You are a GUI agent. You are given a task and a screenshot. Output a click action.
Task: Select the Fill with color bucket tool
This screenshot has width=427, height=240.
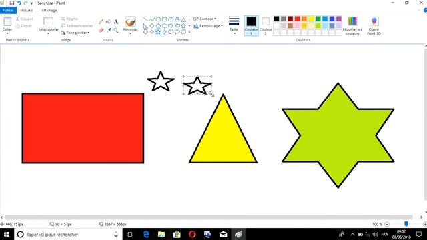109,21
